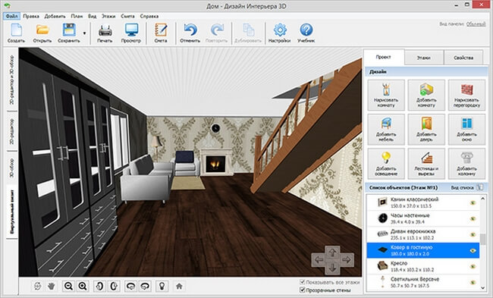Click the Просмотр monitor icon

(131, 33)
